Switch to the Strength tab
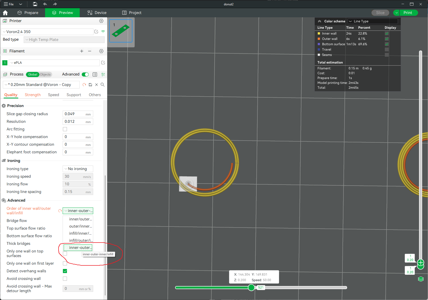428x300 pixels. (33, 95)
